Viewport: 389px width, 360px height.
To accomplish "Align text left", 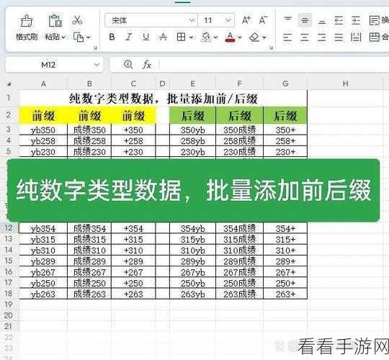I will 287,37.
